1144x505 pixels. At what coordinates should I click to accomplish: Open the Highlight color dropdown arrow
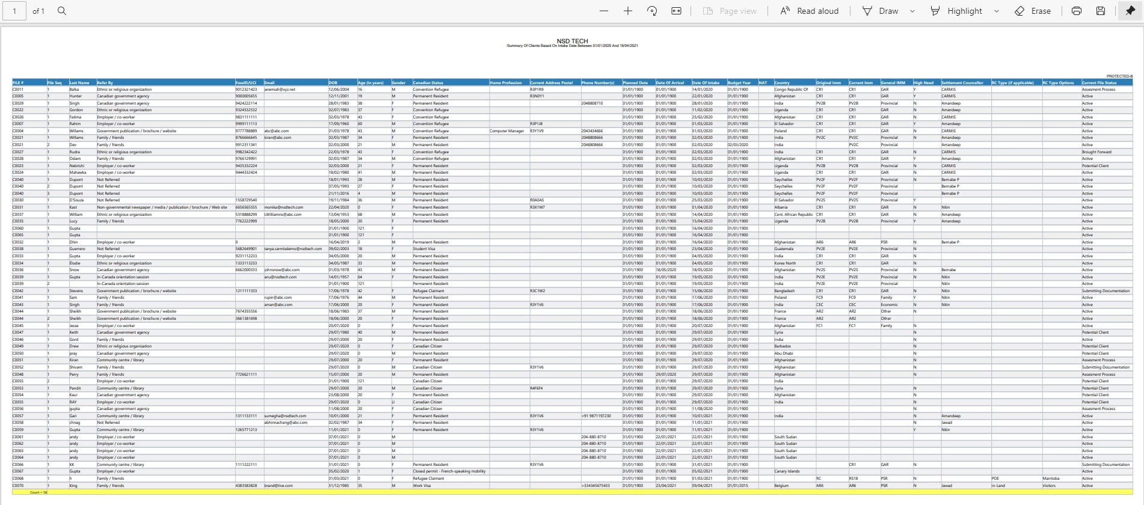[997, 11]
